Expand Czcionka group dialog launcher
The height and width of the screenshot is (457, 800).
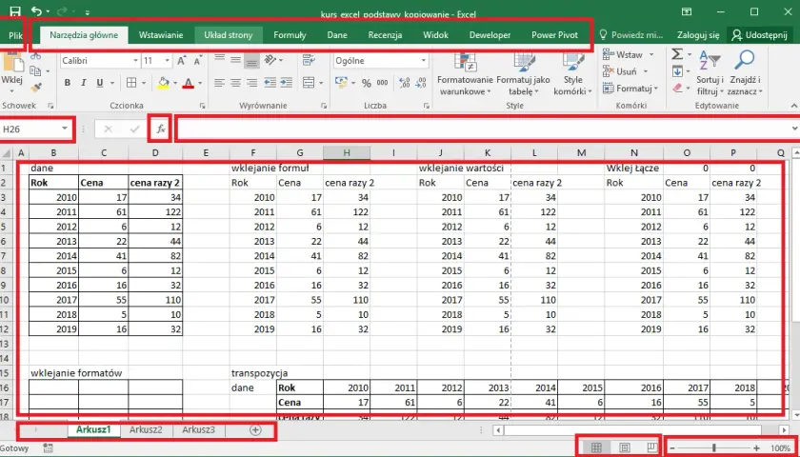(203, 106)
